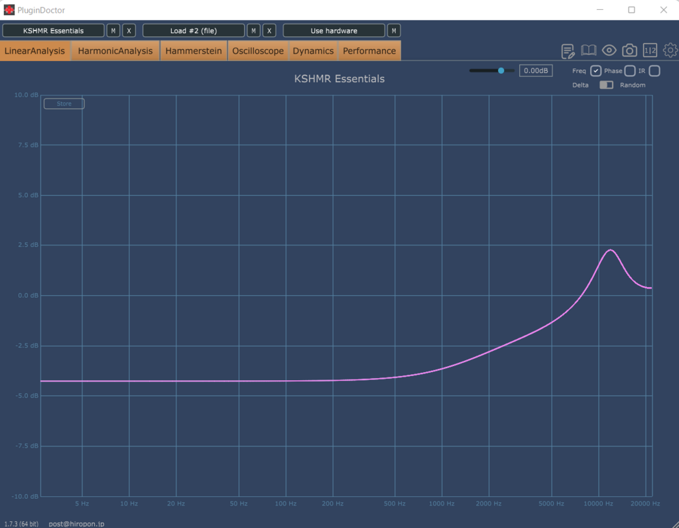Uncheck the Freq checkbox
679x528 pixels.
pos(596,70)
